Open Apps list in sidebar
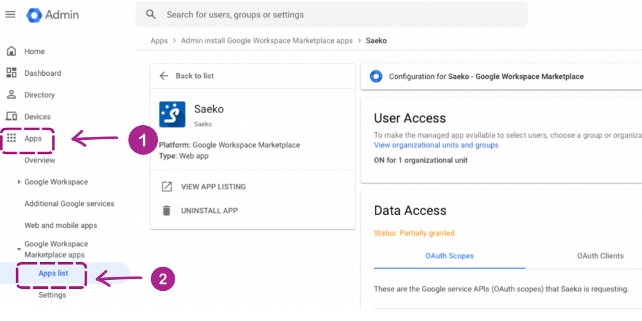The image size is (642, 321). coord(53,273)
